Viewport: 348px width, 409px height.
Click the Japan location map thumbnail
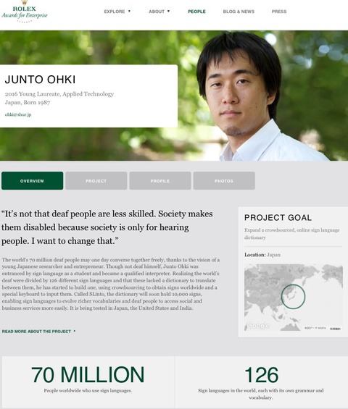pos(294,298)
